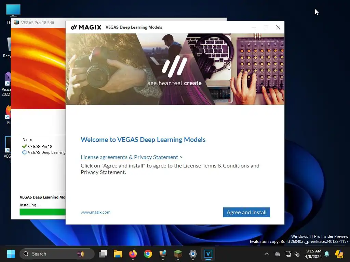Image resolution: width=350 pixels, height=262 pixels.
Task: Click the Installing... status text
Action: point(29,205)
